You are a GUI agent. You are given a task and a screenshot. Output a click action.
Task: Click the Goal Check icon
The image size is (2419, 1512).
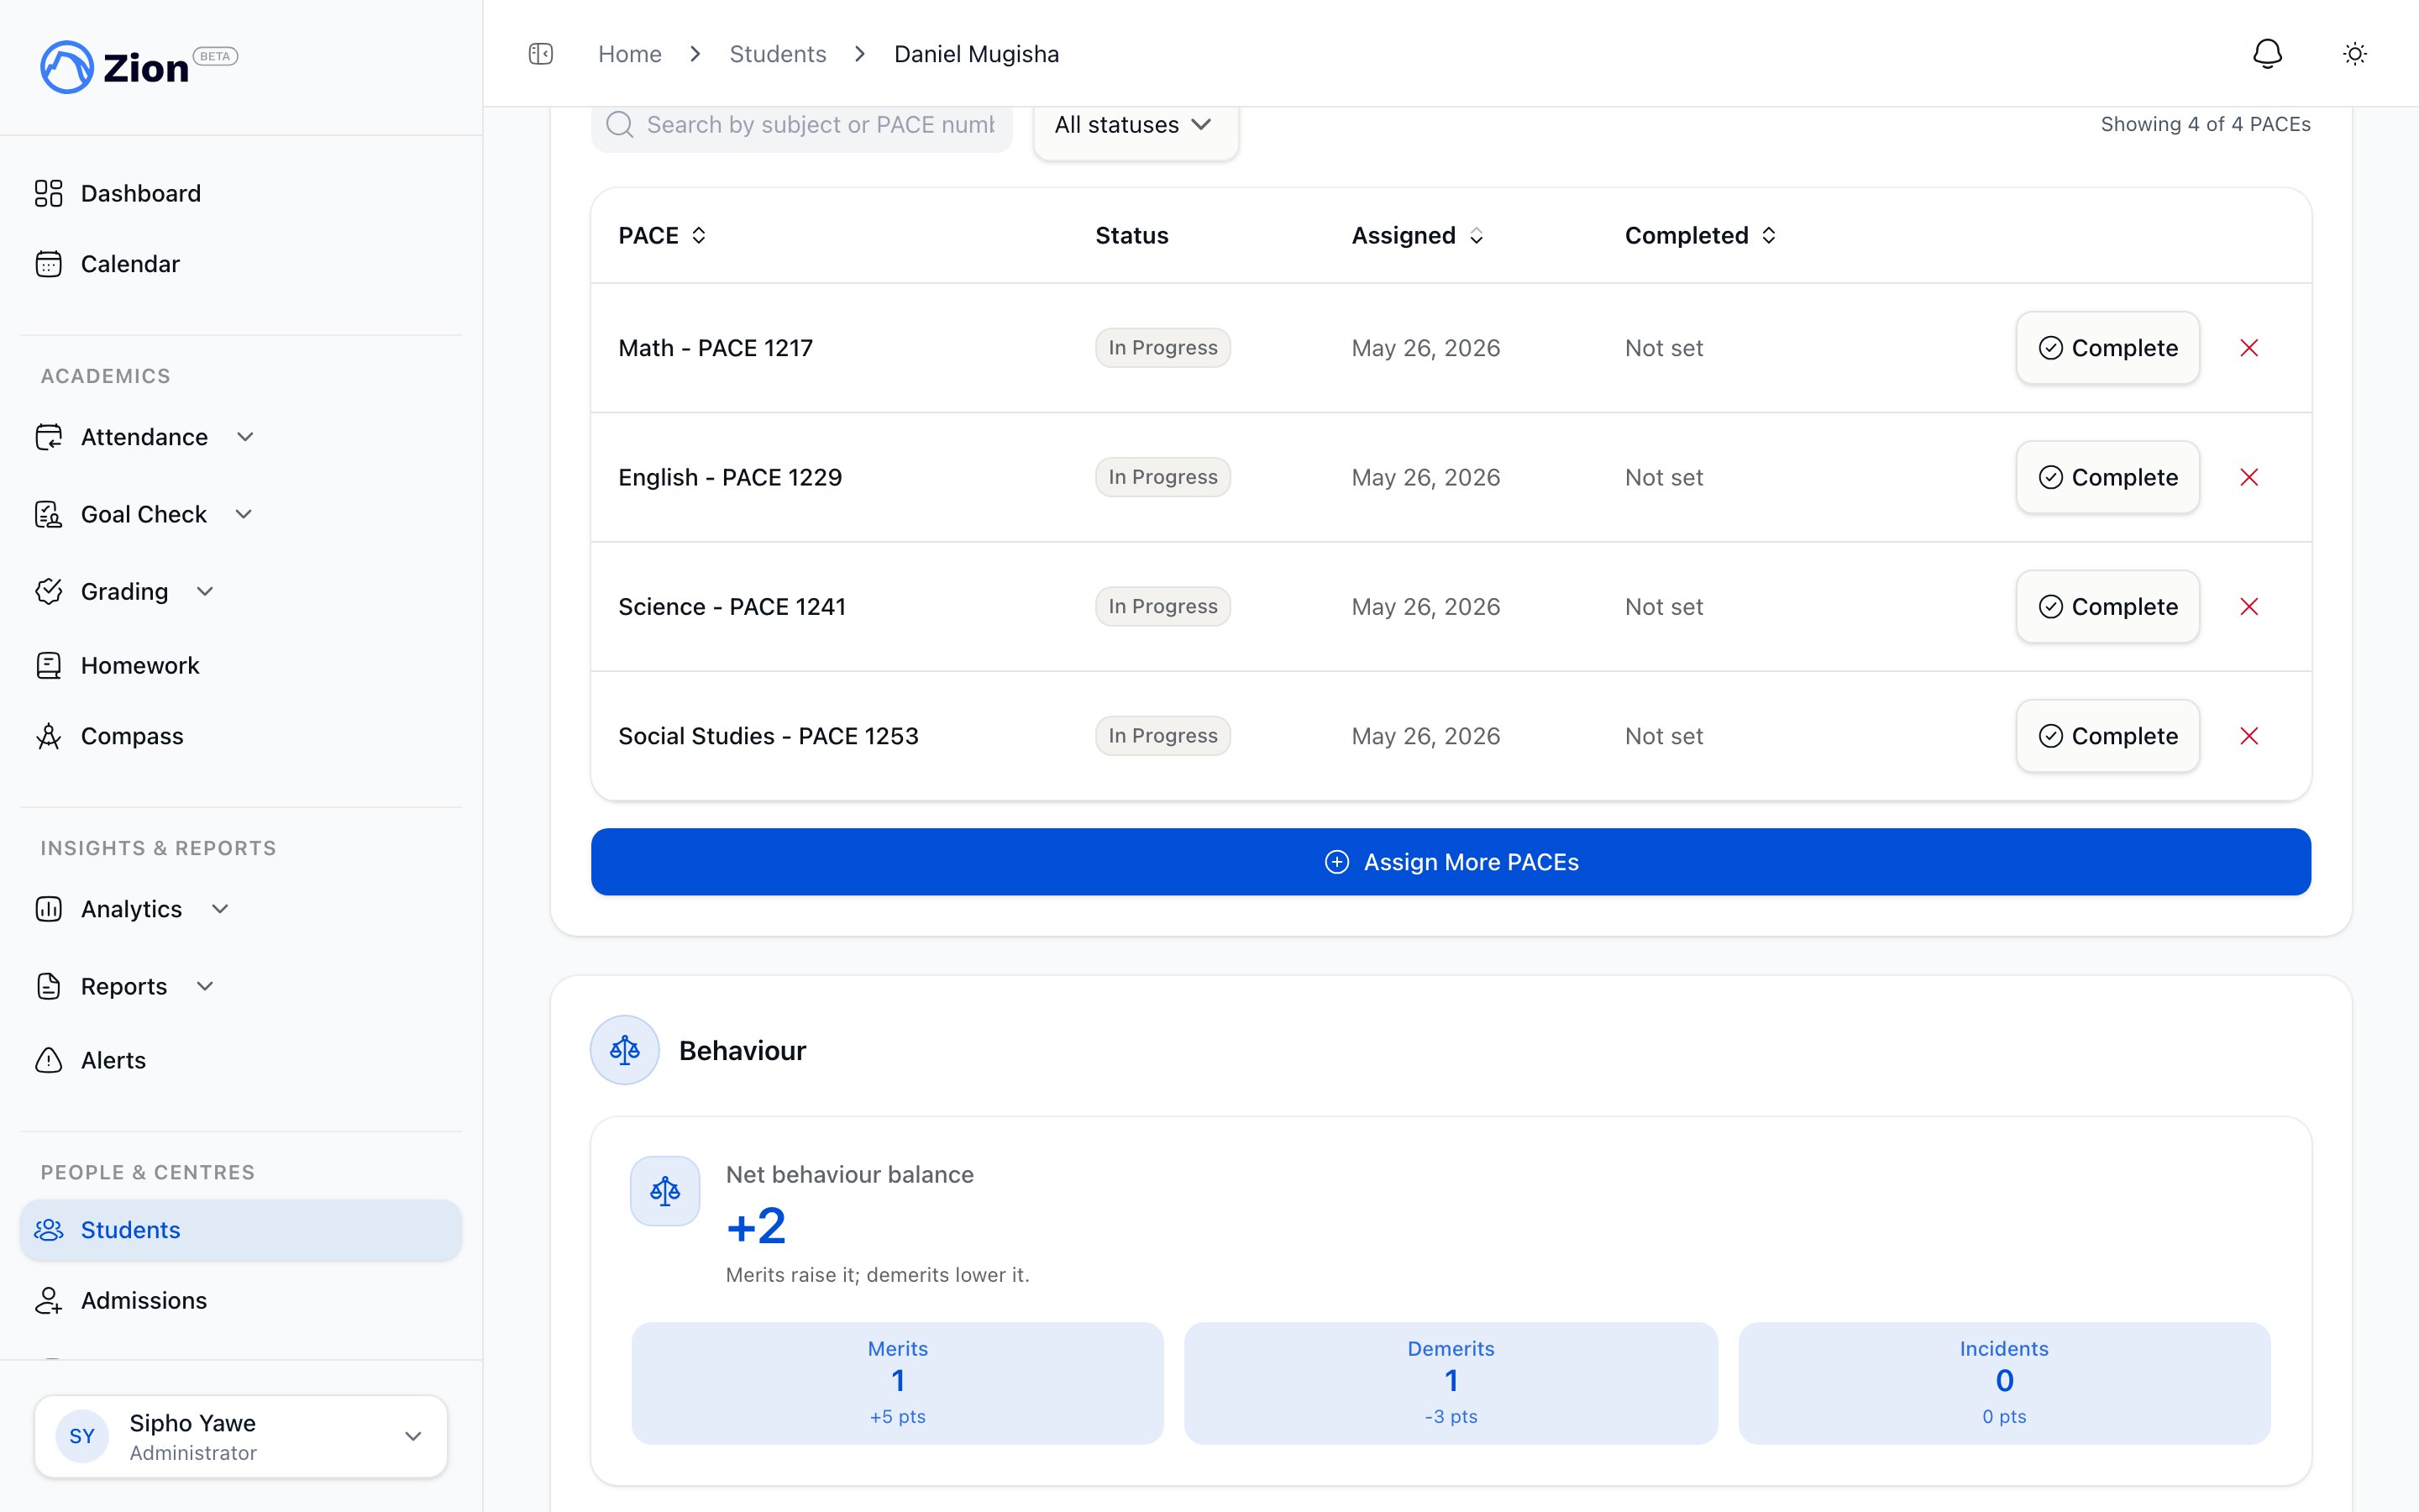48,514
